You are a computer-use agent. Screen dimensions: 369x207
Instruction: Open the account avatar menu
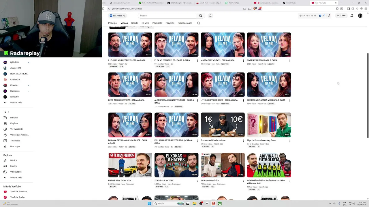360,16
